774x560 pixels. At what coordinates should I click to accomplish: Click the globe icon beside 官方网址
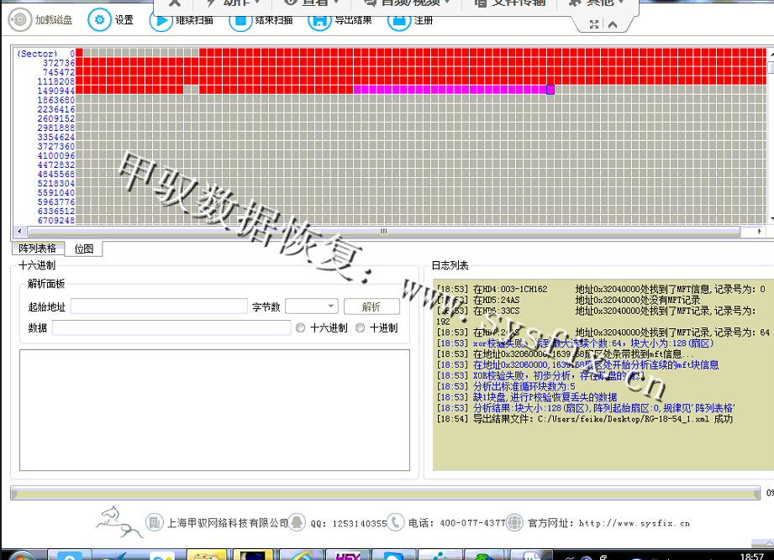point(514,522)
